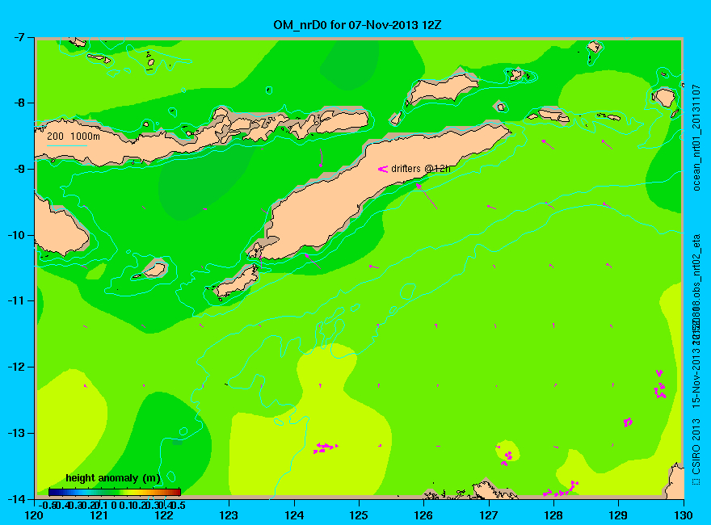Image resolution: width=711 pixels, height=525 pixels.
Task: Click the title 'OM_nrD0 for 07-Nov-2013 12Z'
Action: [x=357, y=24]
